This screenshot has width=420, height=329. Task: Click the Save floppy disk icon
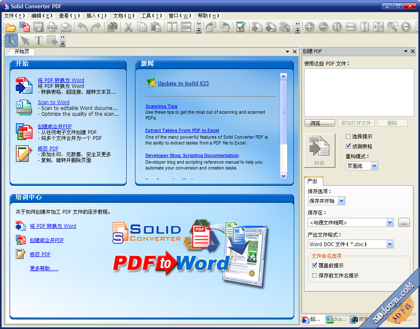click(38, 27)
